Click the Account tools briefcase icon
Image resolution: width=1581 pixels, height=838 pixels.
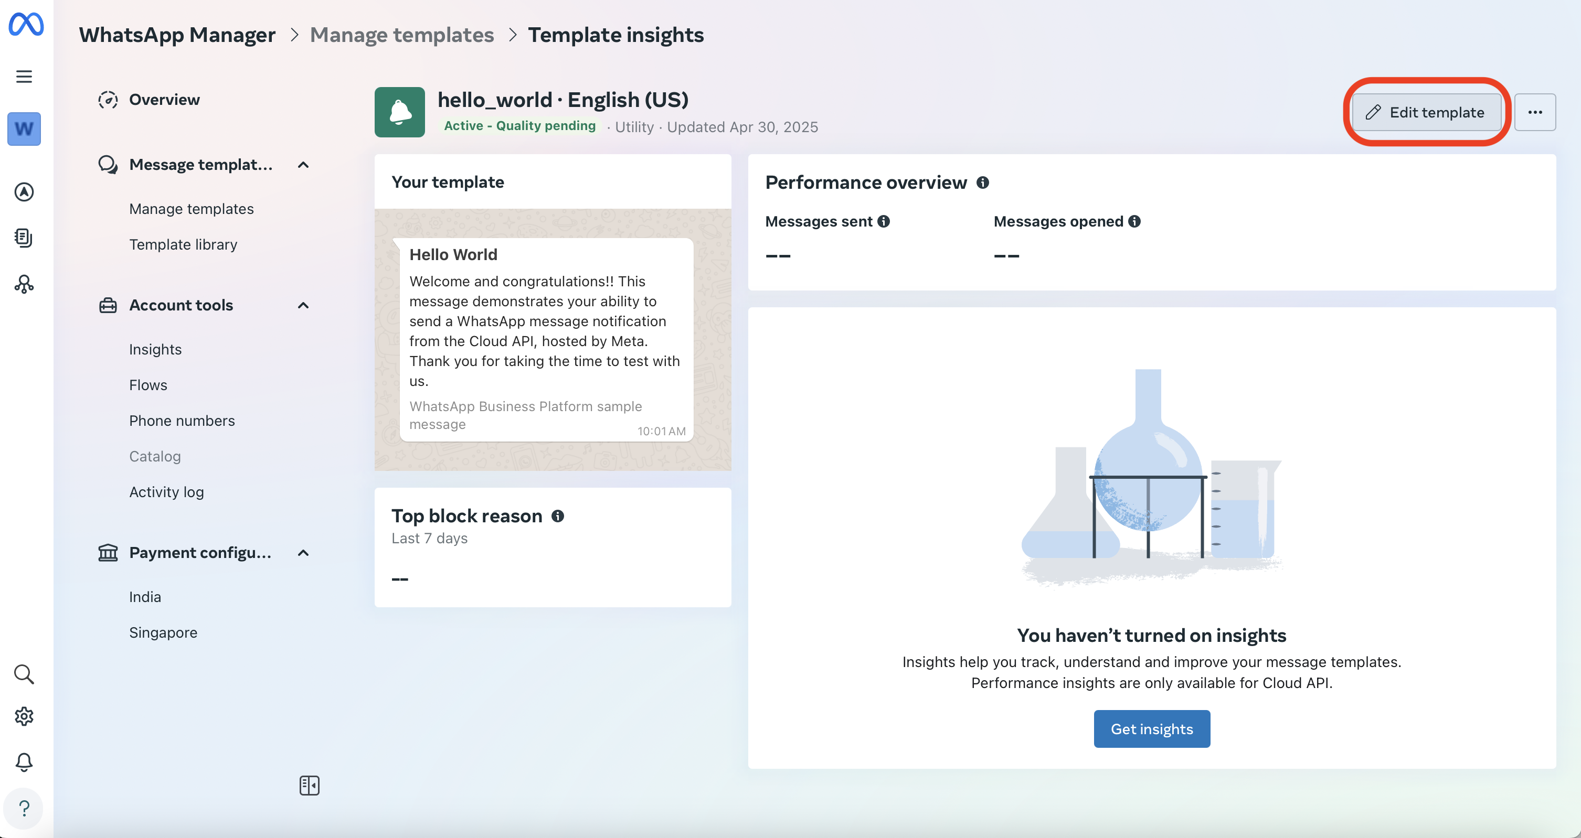(x=108, y=305)
